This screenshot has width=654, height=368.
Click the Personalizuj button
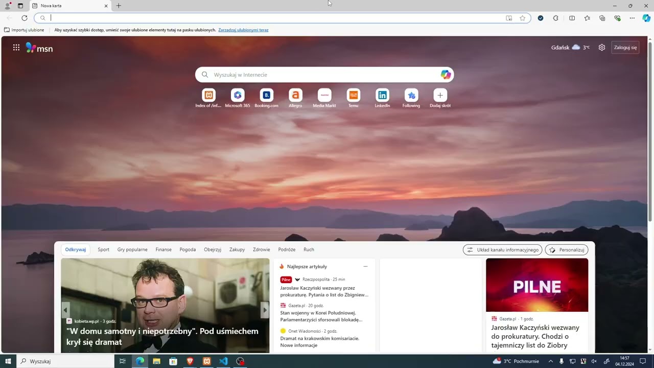(567, 250)
